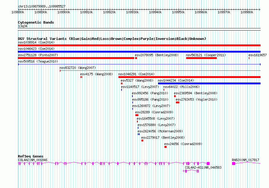Click the red nsv1038914 variant bar

pyautogui.click(x=139, y=45)
